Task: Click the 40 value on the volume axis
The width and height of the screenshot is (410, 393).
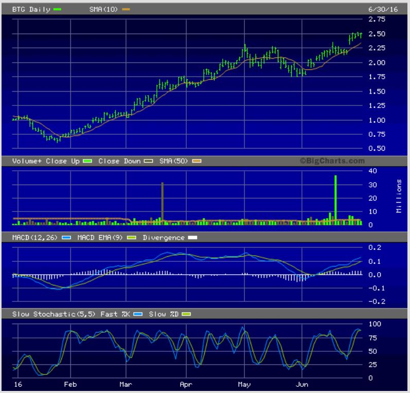Action: 372,171
